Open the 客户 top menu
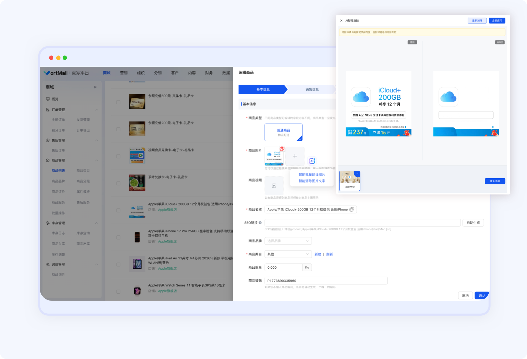 pyautogui.click(x=175, y=73)
